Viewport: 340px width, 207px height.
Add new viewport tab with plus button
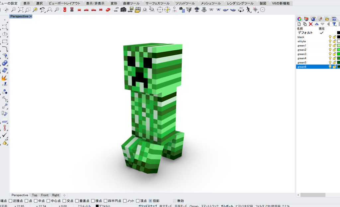[x=64, y=195]
